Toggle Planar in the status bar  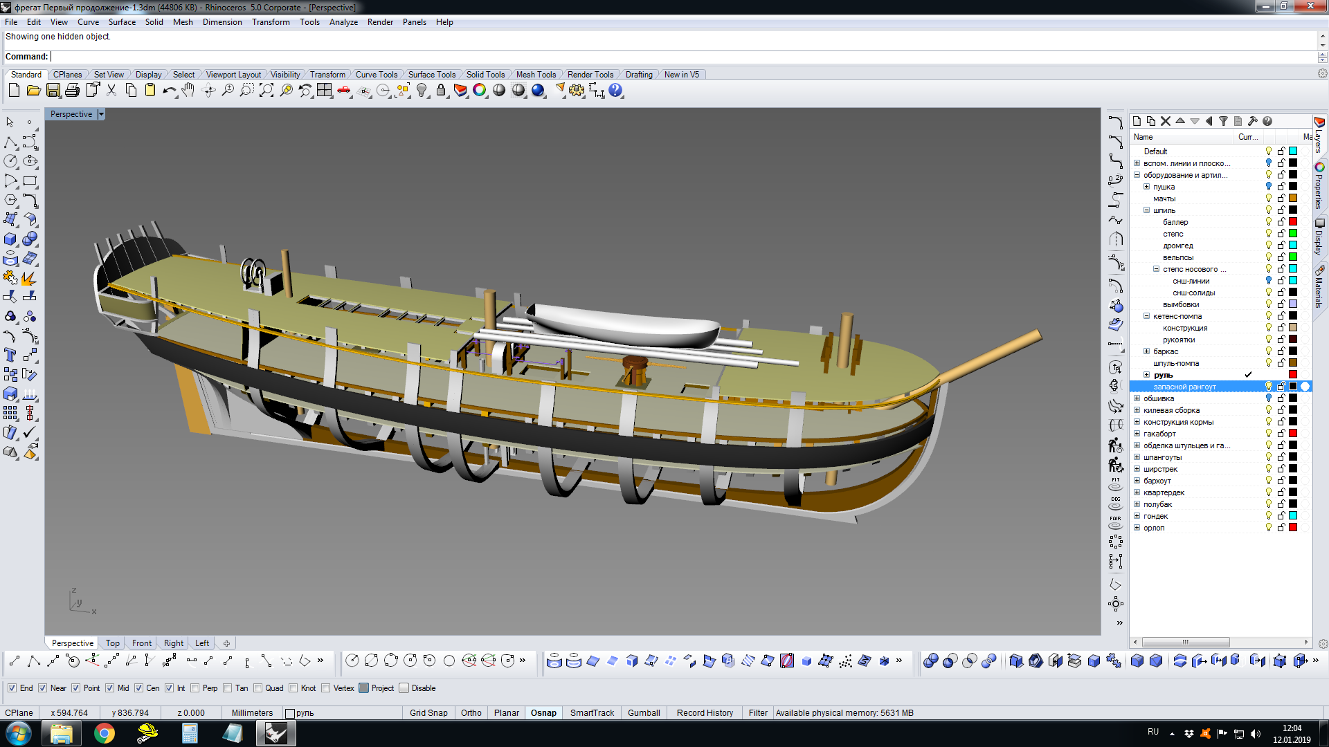[507, 713]
